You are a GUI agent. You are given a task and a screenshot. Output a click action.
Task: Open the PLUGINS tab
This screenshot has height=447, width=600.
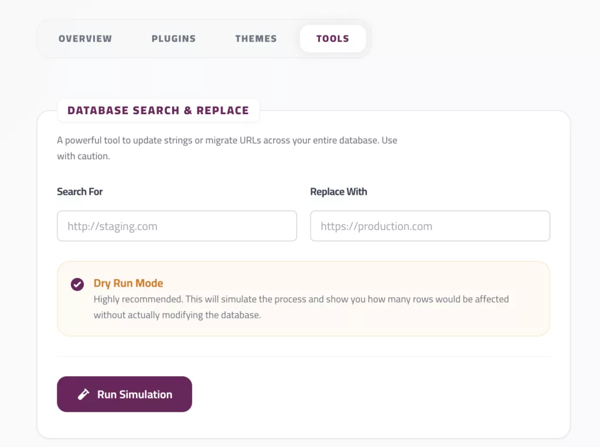(x=173, y=39)
